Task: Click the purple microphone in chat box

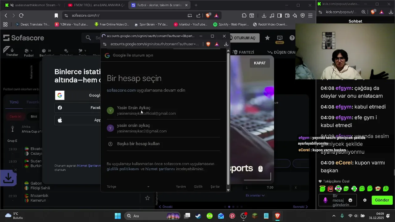Action: click(325, 200)
